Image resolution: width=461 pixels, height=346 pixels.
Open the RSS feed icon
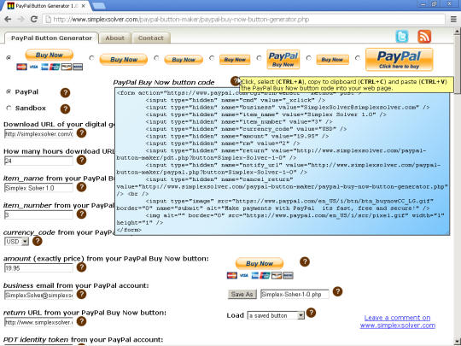[424, 37]
